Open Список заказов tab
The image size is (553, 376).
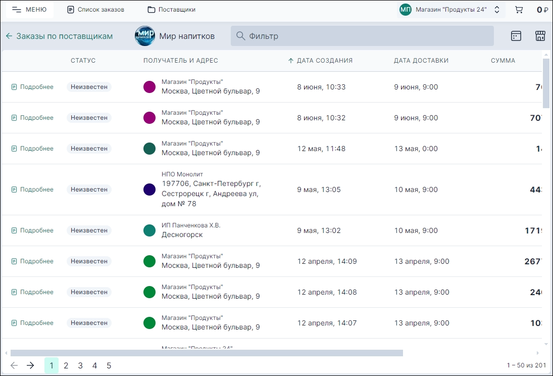pyautogui.click(x=95, y=10)
